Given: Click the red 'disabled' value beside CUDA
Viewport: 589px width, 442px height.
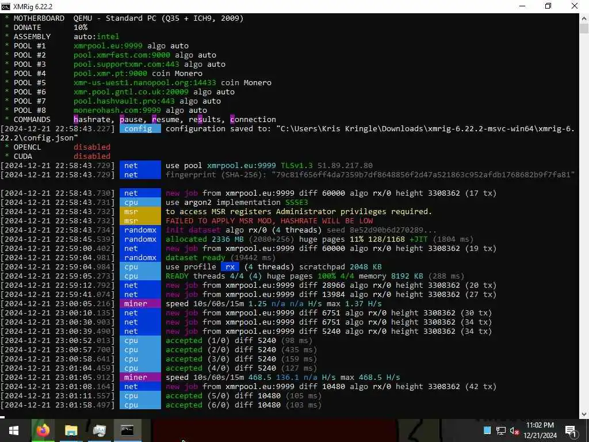Looking at the screenshot, I should coord(92,157).
